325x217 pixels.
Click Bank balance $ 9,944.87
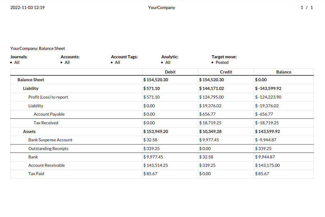point(265,157)
